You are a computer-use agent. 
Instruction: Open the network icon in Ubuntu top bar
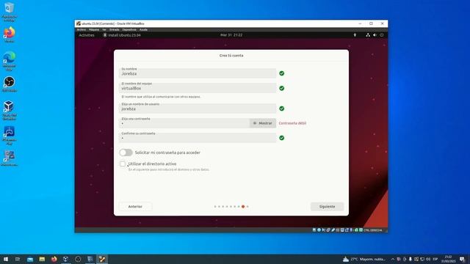[368, 35]
